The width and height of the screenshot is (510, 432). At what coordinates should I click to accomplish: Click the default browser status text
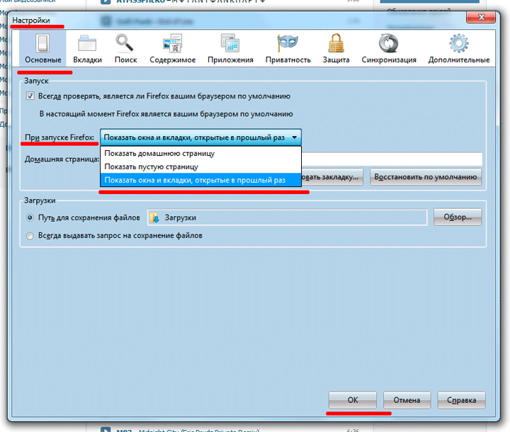click(166, 114)
